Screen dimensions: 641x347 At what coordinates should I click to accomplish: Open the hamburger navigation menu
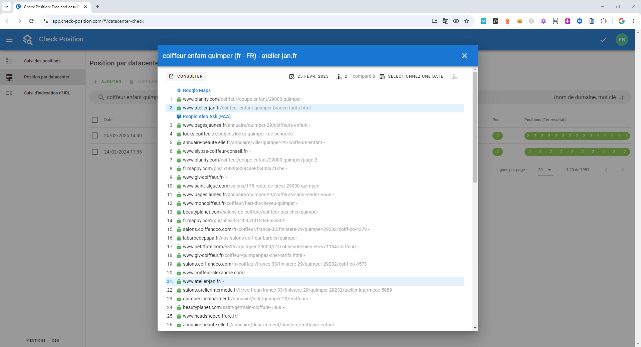point(9,40)
